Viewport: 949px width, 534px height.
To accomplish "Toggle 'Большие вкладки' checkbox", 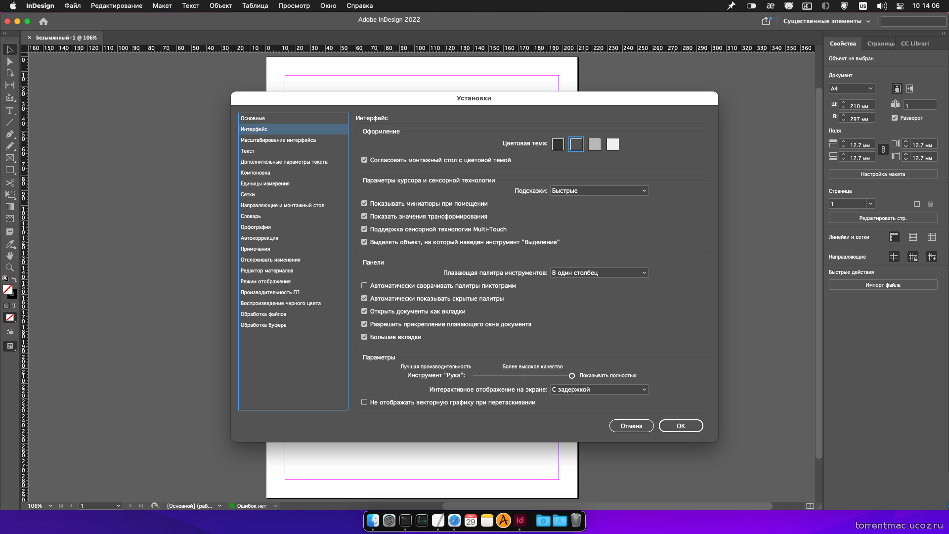I will tap(364, 337).
